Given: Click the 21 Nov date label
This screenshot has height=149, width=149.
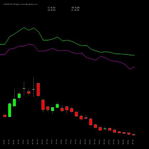Looking at the screenshot, I should click(x=90, y=142).
